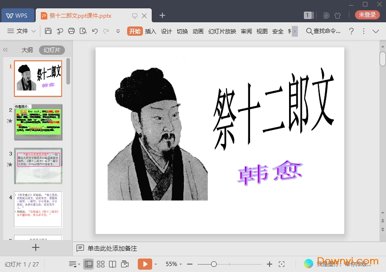Click the colorful assistant icon in status bar

coord(308,264)
